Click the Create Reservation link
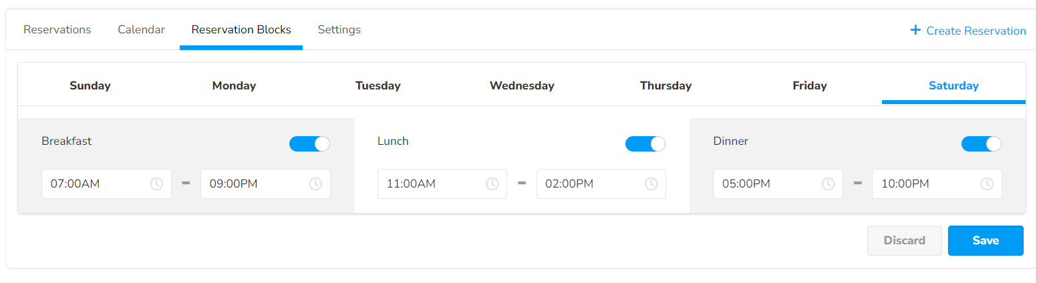This screenshot has width=1037, height=283. (976, 31)
